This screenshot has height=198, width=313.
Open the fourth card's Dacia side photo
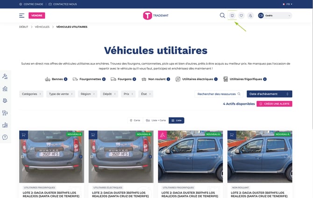point(260,157)
